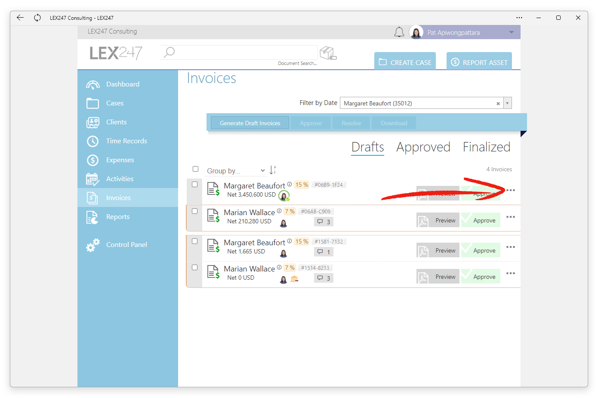Image resolution: width=598 pixels, height=398 pixels.
Task: Click the #1514-8233 invoice number tag
Action: coord(315,268)
